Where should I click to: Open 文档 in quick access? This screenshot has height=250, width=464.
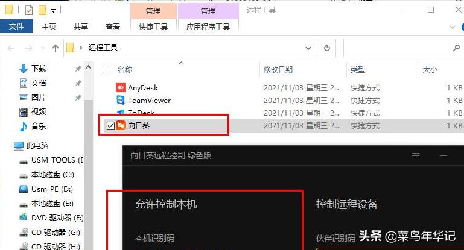pyautogui.click(x=39, y=83)
